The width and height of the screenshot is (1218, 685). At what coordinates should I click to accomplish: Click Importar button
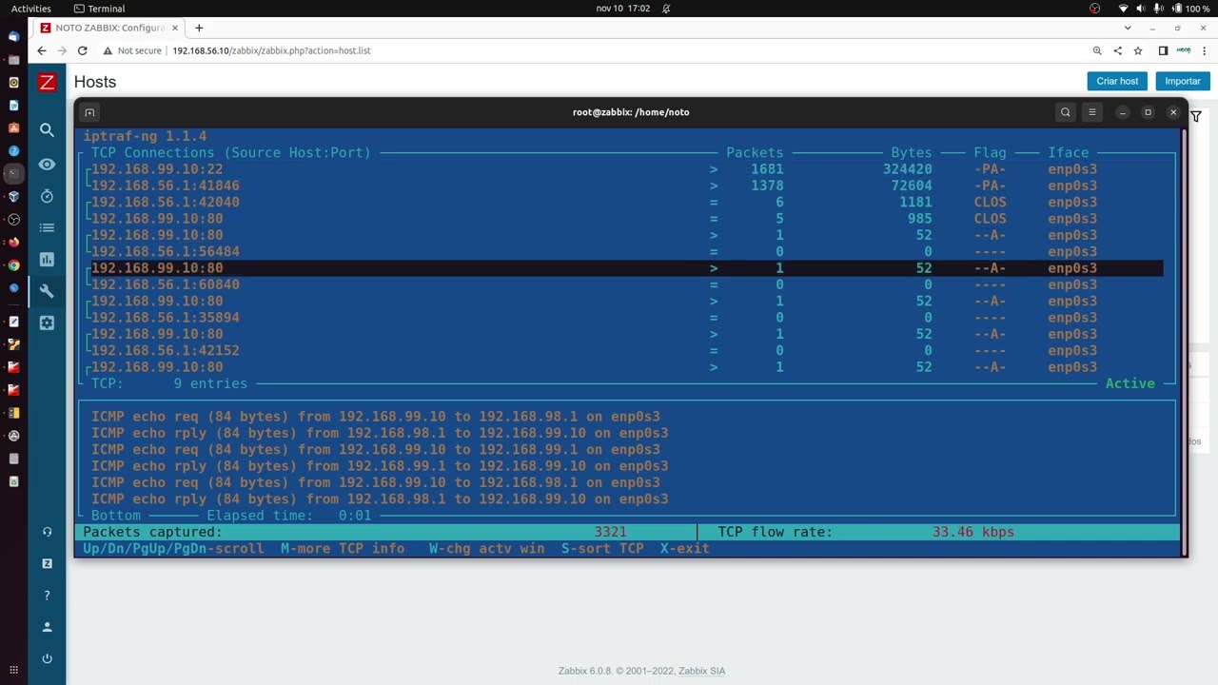point(1183,81)
